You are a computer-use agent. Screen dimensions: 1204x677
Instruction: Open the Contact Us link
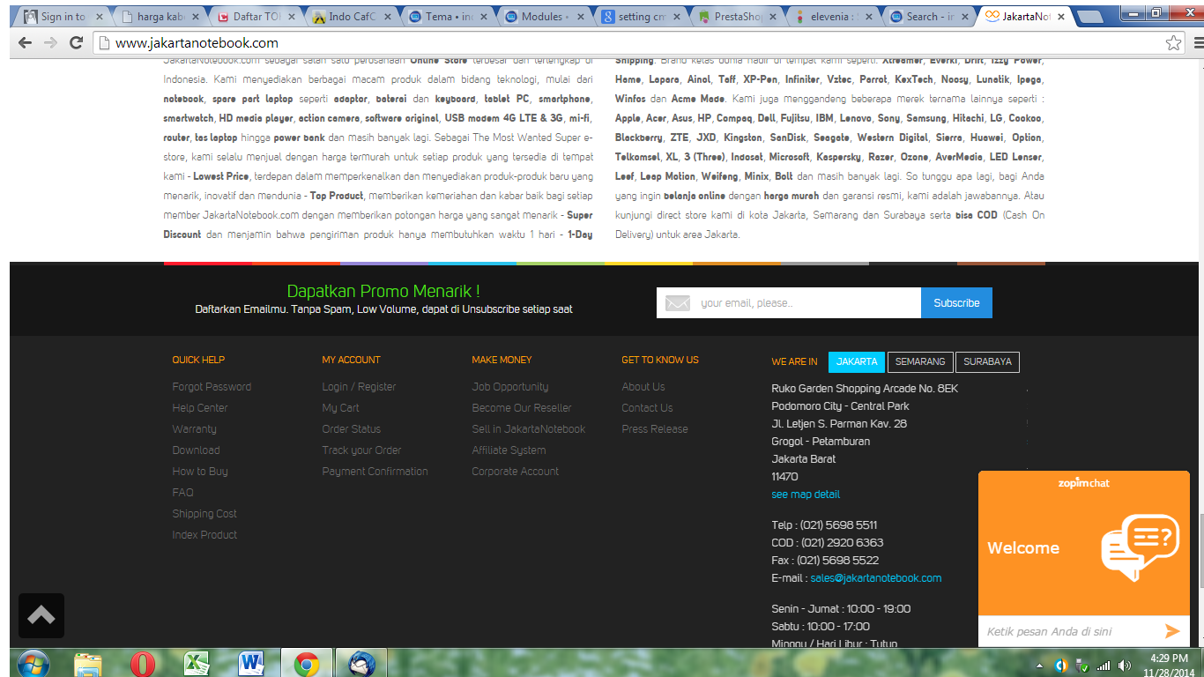pyautogui.click(x=647, y=408)
